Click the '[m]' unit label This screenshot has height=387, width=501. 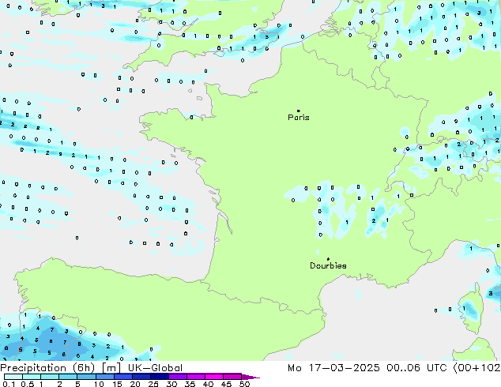click(x=111, y=368)
